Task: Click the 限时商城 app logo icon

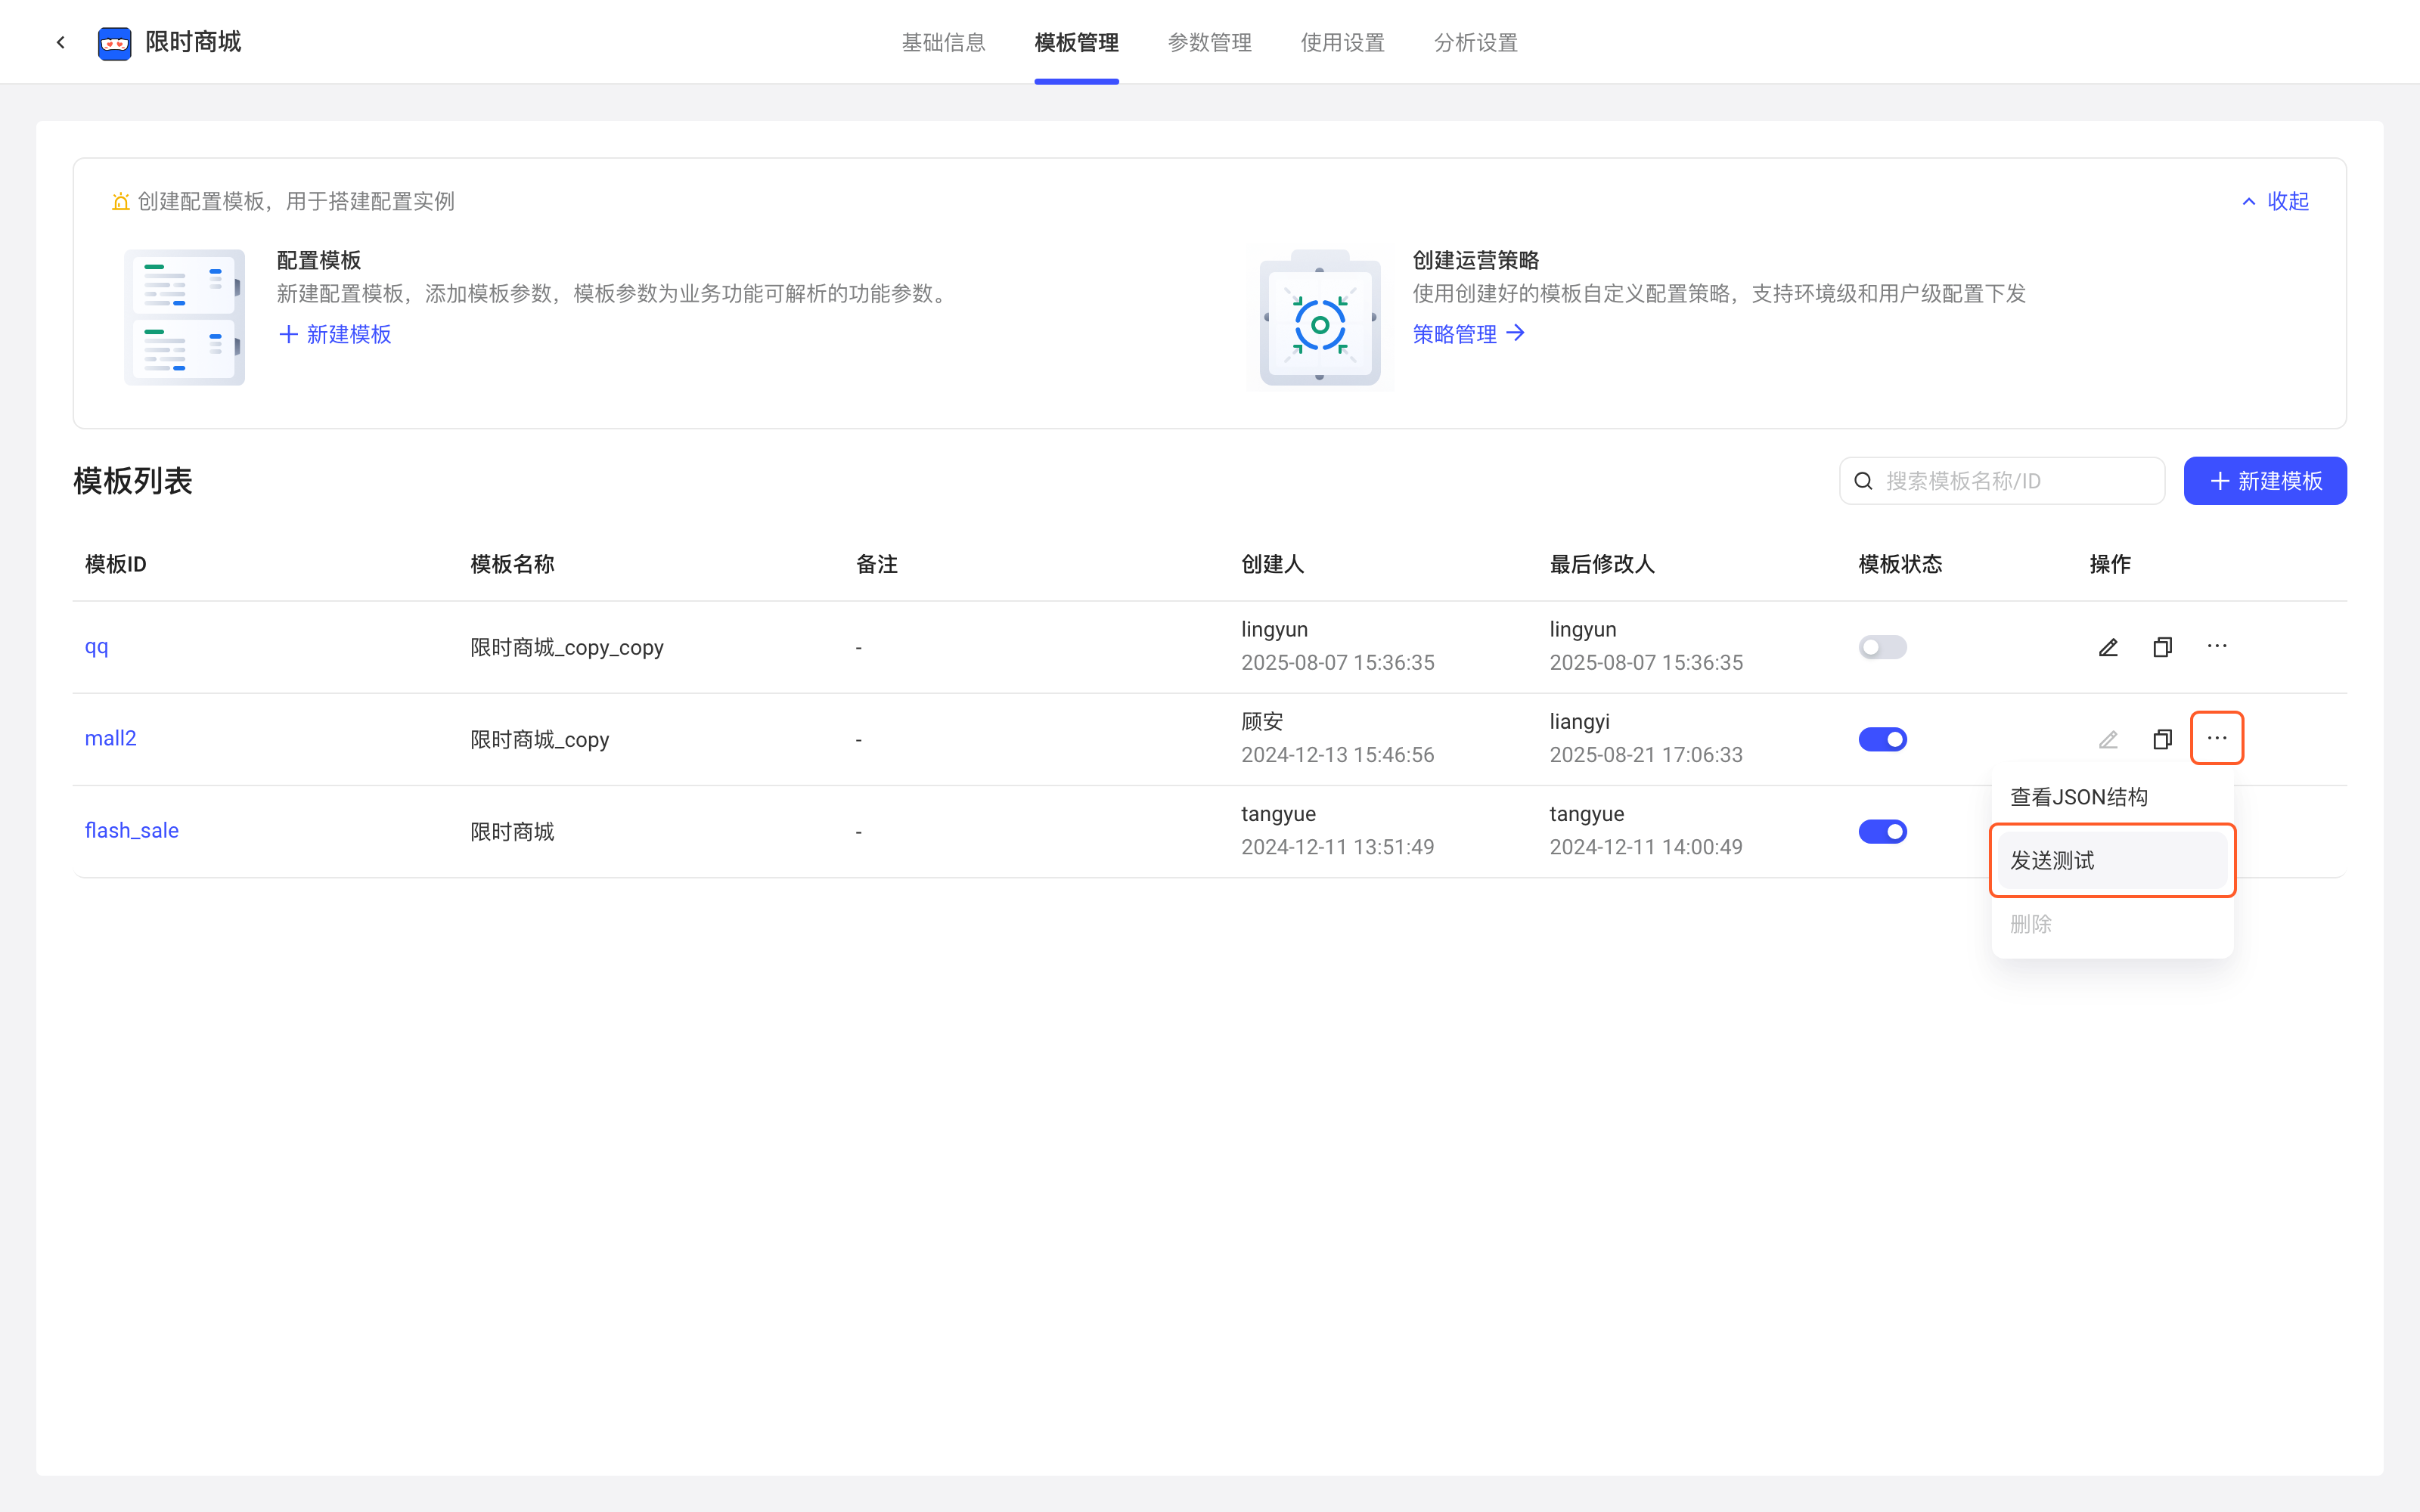Action: coord(115,43)
